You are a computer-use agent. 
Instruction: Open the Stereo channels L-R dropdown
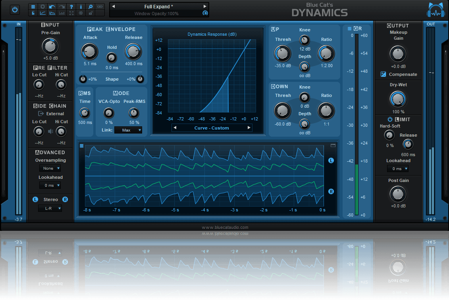[x=50, y=208]
